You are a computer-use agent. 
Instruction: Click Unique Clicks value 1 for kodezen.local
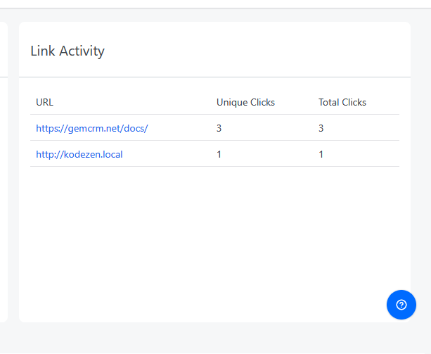[x=219, y=154]
